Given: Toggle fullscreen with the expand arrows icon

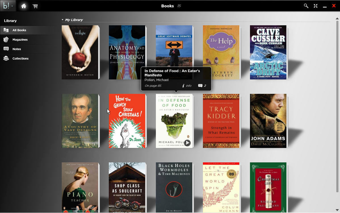Looking at the screenshot, I should [x=315, y=6].
